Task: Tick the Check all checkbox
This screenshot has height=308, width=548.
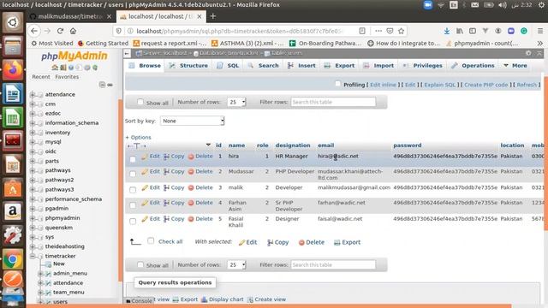Action: pyautogui.click(x=151, y=240)
